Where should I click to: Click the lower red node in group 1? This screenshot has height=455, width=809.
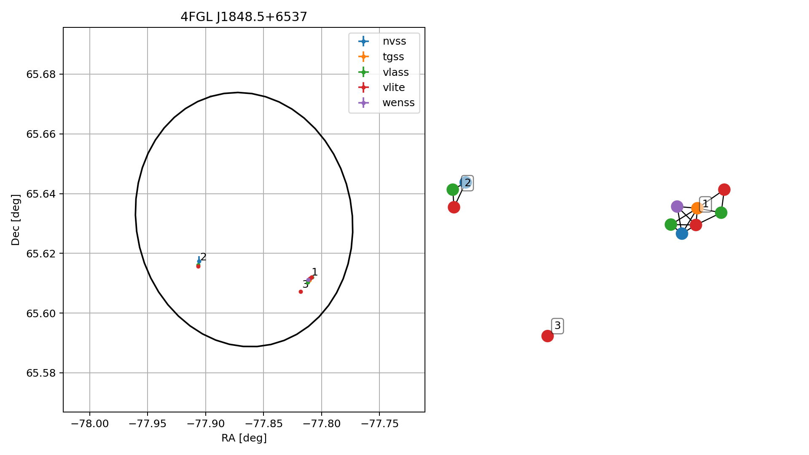coord(696,225)
